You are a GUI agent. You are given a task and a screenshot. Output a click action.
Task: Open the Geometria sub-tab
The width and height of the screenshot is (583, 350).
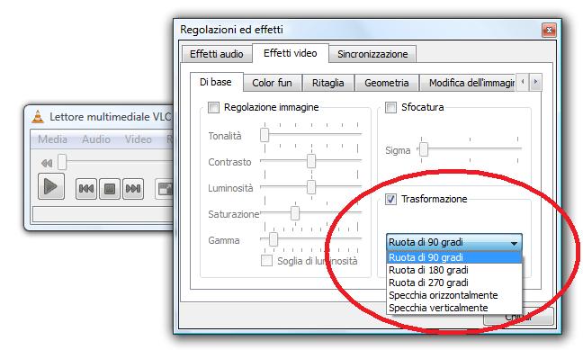386,83
